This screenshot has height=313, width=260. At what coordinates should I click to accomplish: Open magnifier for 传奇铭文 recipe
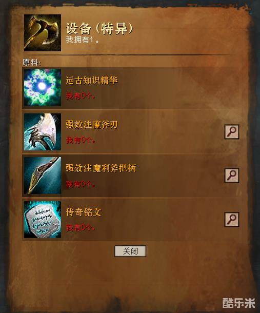click(232, 220)
